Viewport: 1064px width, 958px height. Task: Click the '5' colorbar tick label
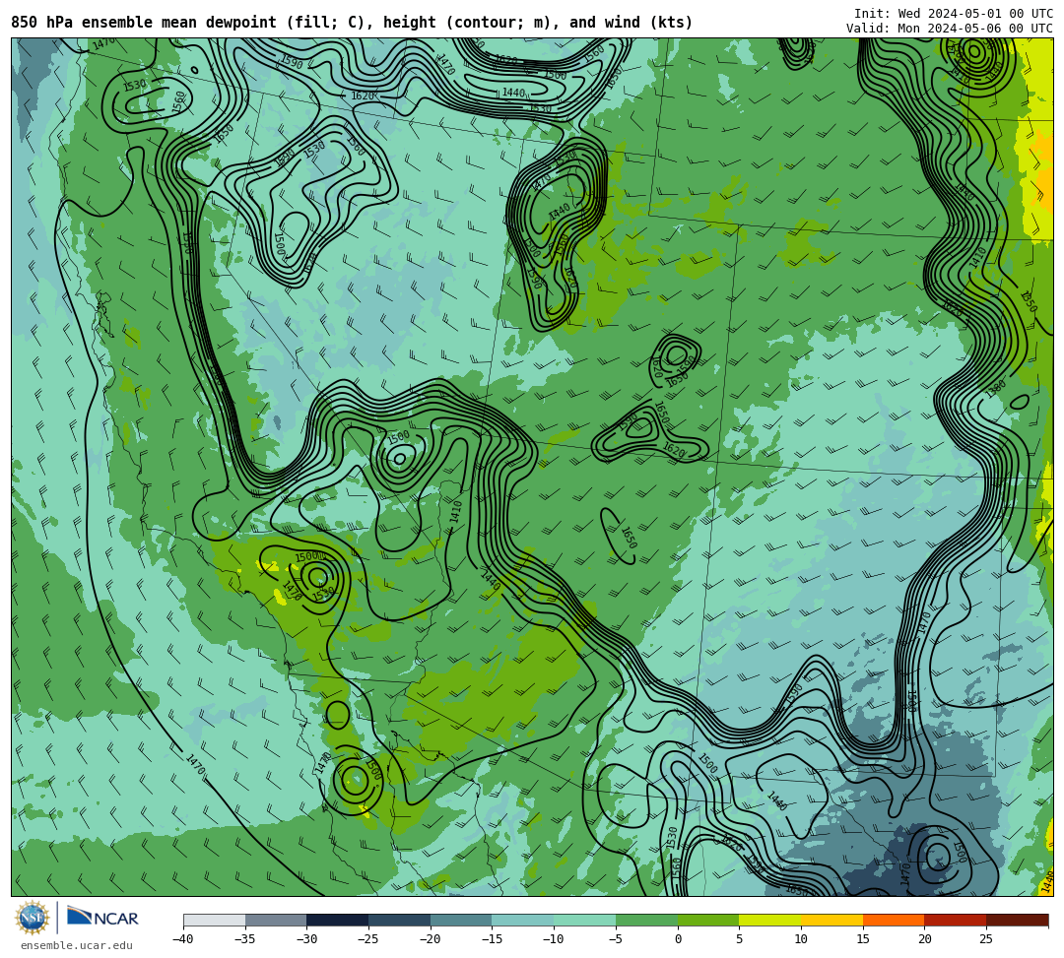click(x=740, y=939)
